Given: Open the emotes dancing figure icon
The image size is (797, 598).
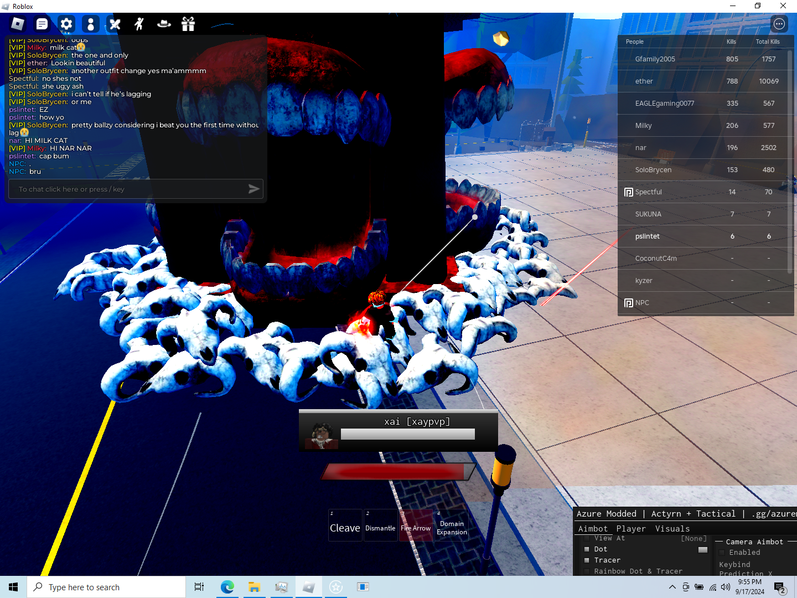Looking at the screenshot, I should (x=139, y=24).
